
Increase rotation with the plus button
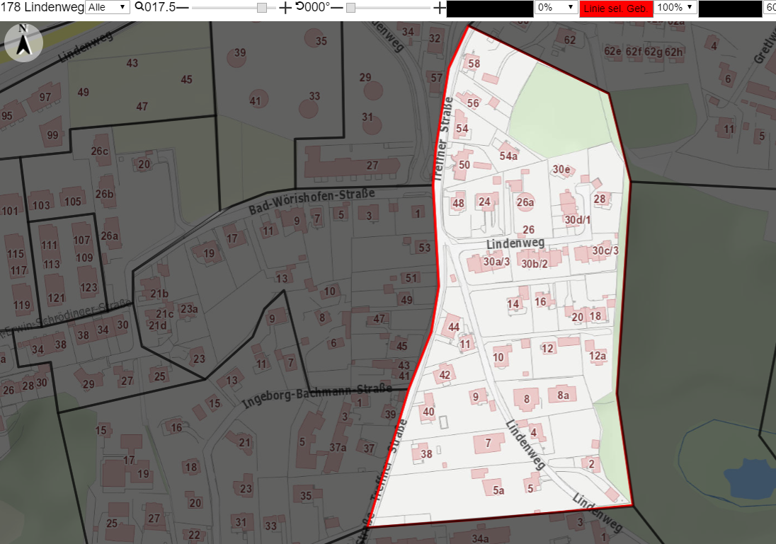(440, 7)
